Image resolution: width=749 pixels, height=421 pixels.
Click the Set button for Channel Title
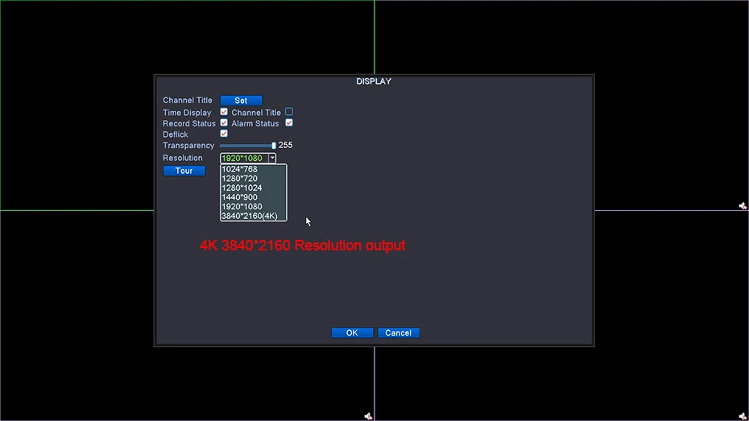click(x=241, y=101)
